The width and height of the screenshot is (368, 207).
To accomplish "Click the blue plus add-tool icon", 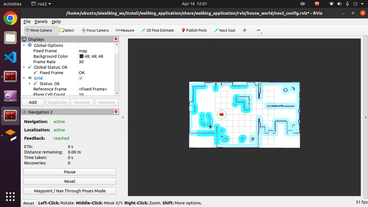I will [245, 30].
